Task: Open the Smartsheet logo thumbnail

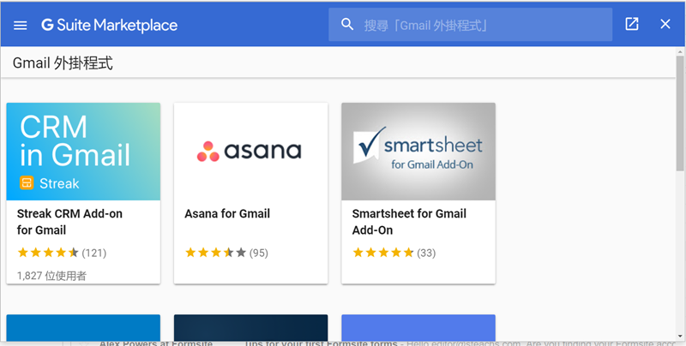Action: (x=418, y=152)
